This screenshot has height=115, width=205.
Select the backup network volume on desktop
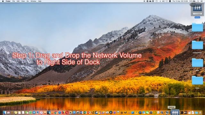(x=197, y=10)
